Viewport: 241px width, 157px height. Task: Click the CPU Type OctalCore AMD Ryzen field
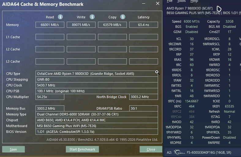tap(97, 74)
